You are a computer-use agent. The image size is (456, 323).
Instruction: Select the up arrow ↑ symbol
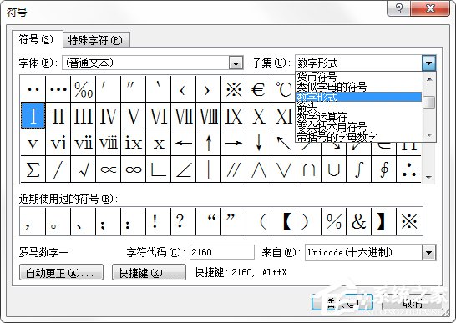pyautogui.click(x=209, y=143)
